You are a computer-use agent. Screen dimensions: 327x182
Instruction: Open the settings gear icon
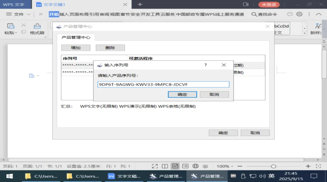click(299, 14)
